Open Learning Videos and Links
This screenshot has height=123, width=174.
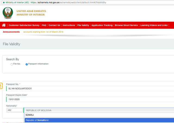(154, 25)
